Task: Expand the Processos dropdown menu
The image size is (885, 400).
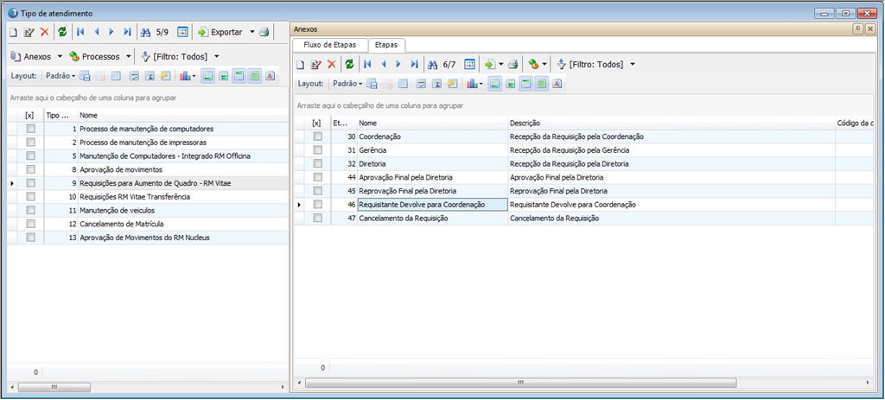Action: click(x=128, y=56)
